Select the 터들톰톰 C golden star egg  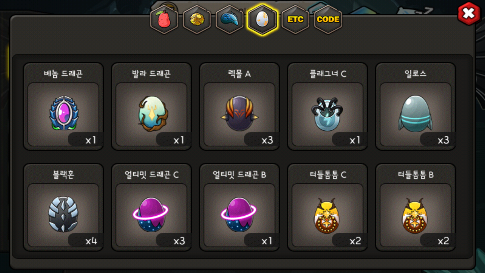327,215
